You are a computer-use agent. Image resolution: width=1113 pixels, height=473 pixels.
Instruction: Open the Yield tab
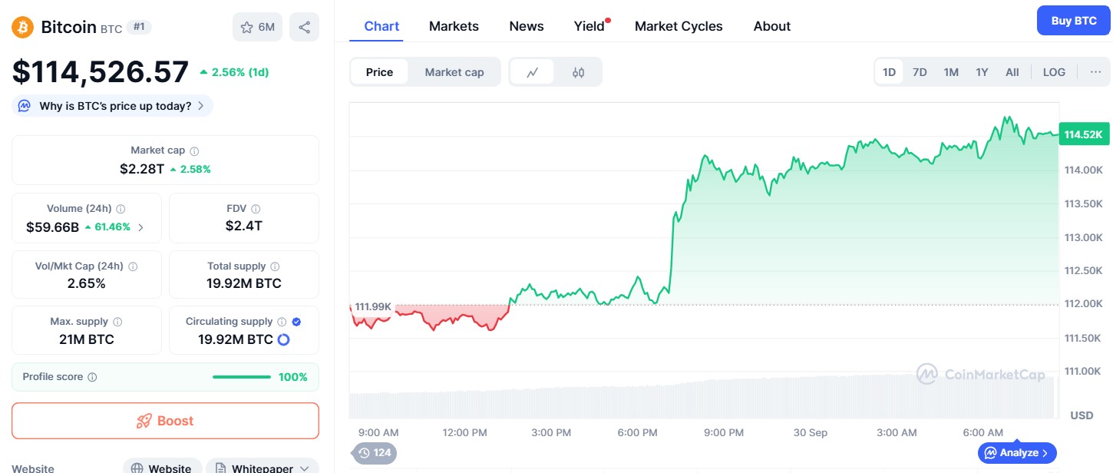(590, 26)
